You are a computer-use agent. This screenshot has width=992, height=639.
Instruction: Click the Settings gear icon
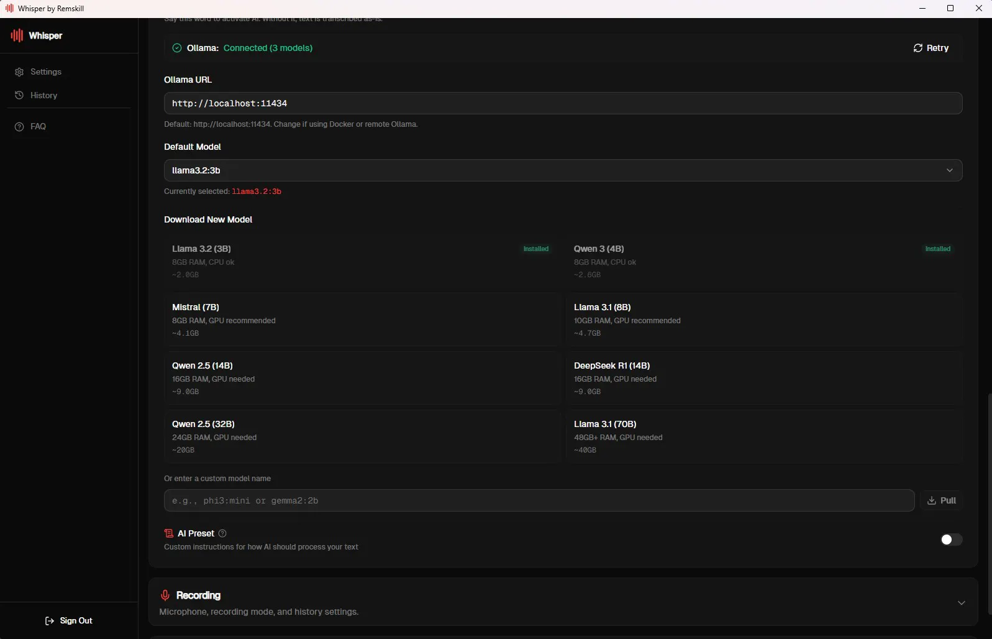point(19,72)
